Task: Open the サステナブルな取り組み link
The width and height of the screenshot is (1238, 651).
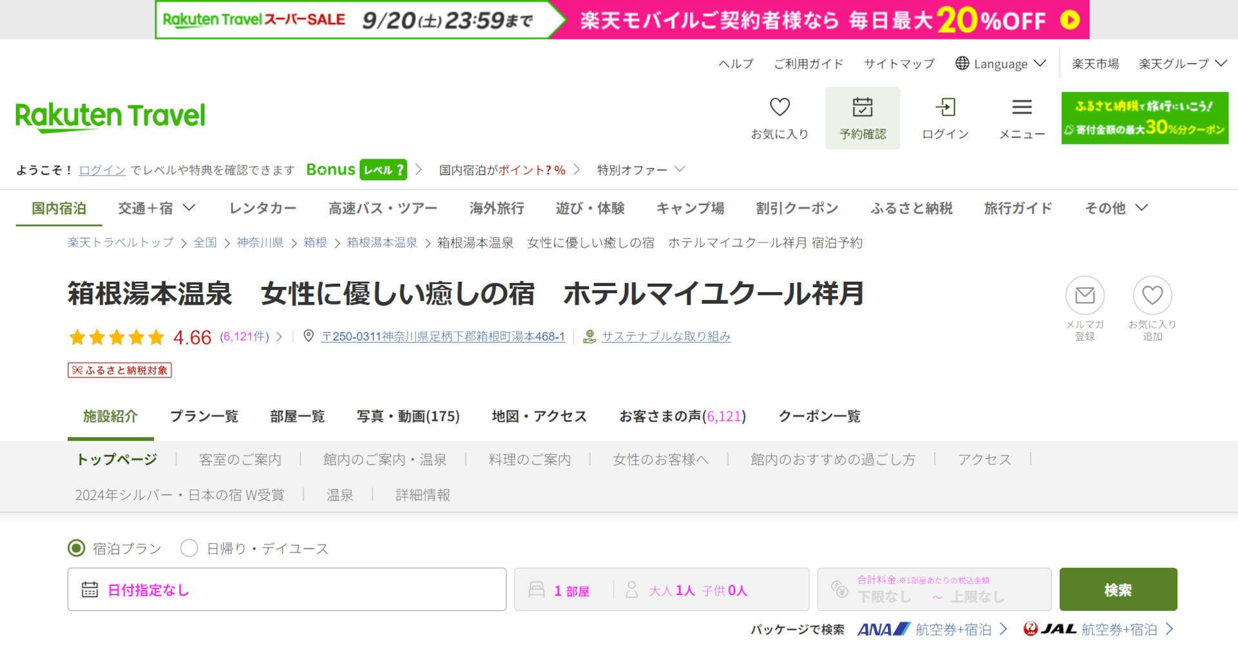Action: 666,336
